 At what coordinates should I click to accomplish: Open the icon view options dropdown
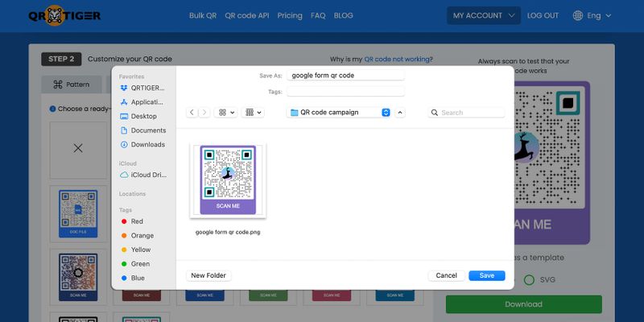coord(226,112)
